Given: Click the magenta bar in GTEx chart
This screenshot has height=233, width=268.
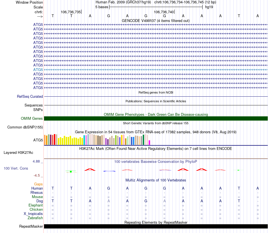Looking at the screenshot, I should pyautogui.click(x=150, y=143).
